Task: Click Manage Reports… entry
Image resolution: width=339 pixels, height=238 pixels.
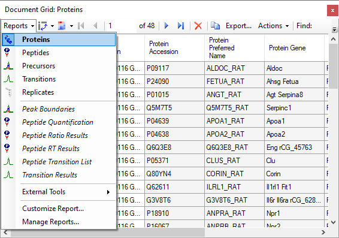Action: [50, 222]
